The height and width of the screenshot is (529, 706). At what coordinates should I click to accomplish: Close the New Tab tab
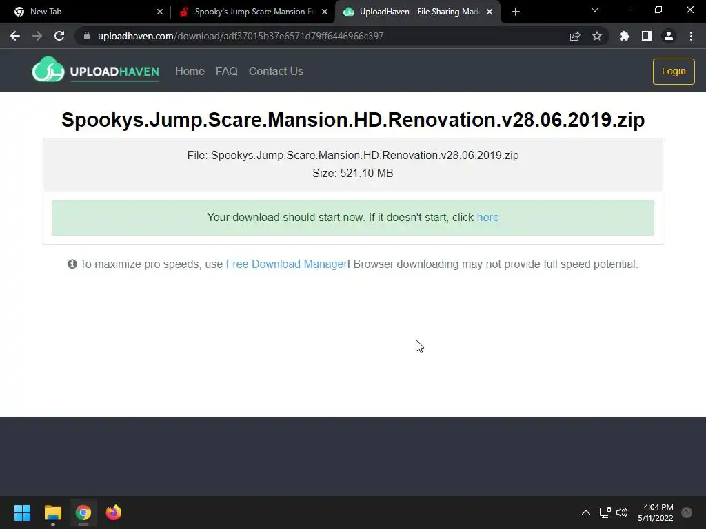pyautogui.click(x=160, y=12)
